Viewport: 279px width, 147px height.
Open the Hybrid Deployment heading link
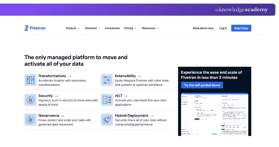[x=132, y=116]
